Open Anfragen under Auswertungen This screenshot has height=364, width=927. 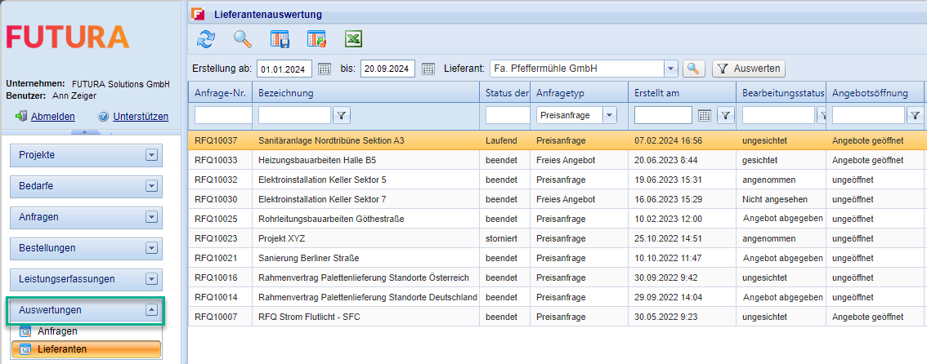[57, 331]
